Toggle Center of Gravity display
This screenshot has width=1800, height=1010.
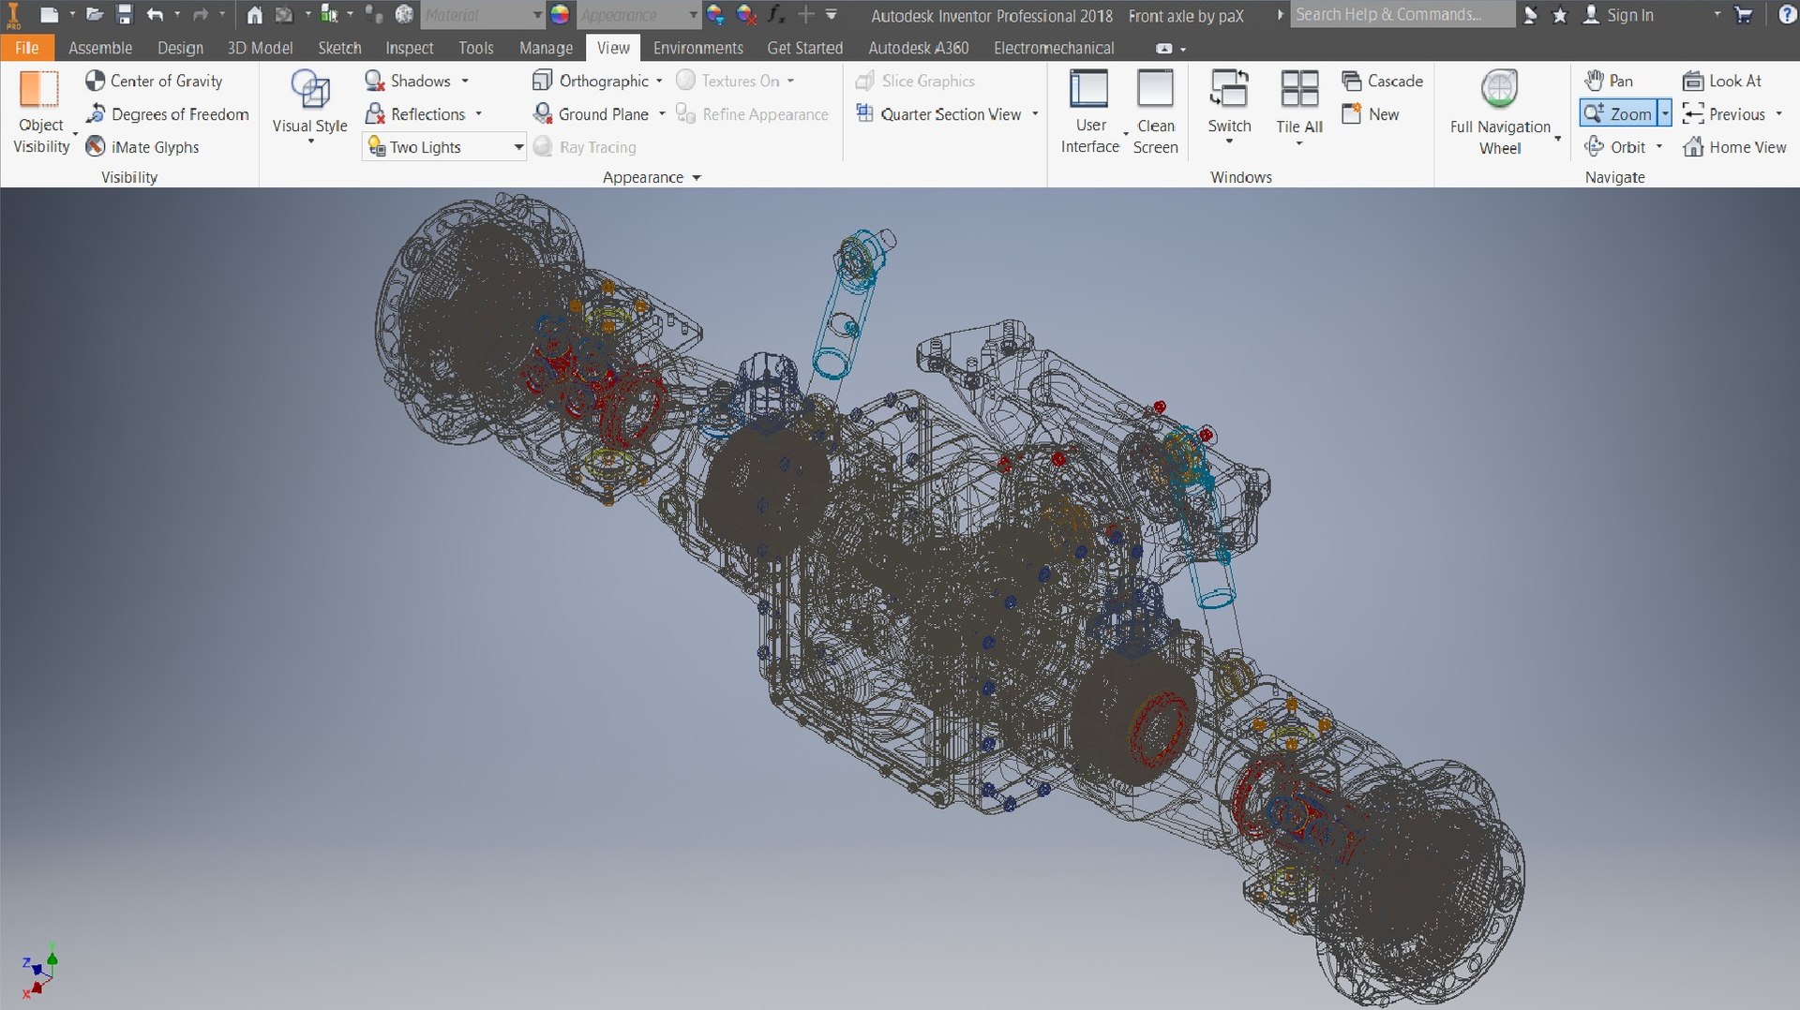(x=154, y=81)
